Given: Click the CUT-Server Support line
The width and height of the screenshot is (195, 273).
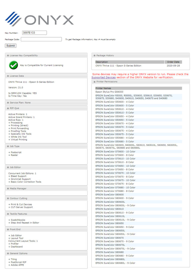Looking at the screenshot, I should 21,207.
